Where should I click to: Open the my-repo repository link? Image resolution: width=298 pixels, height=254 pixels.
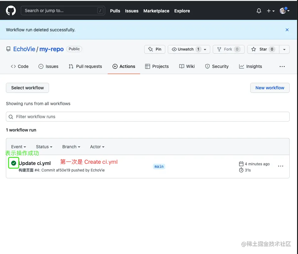(51, 49)
